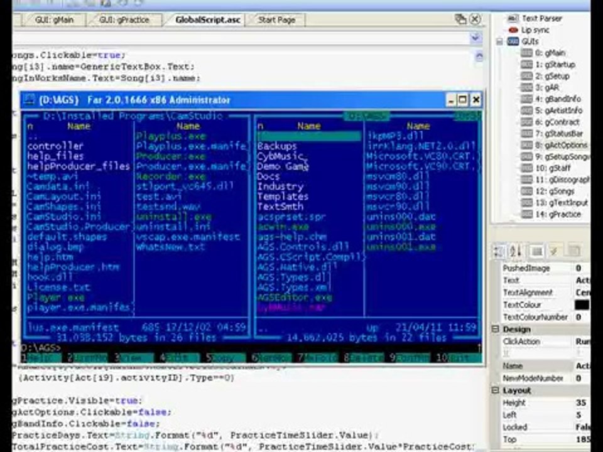The width and height of the screenshot is (603, 452).
Task: Click the icon beside 6: gContract
Action: pyautogui.click(x=526, y=122)
